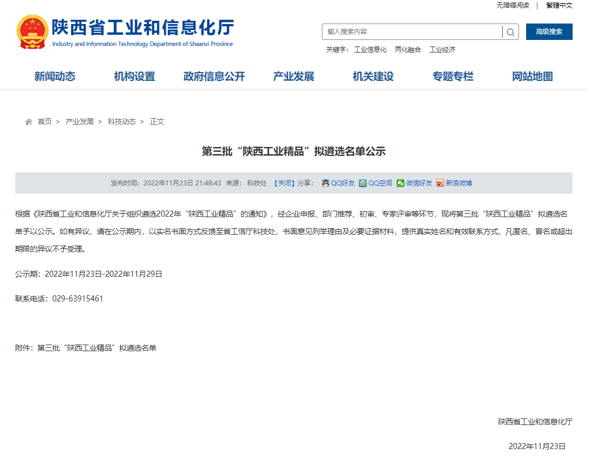The image size is (589, 460).
Task: Click the search magnifier icon
Action: coord(510,32)
